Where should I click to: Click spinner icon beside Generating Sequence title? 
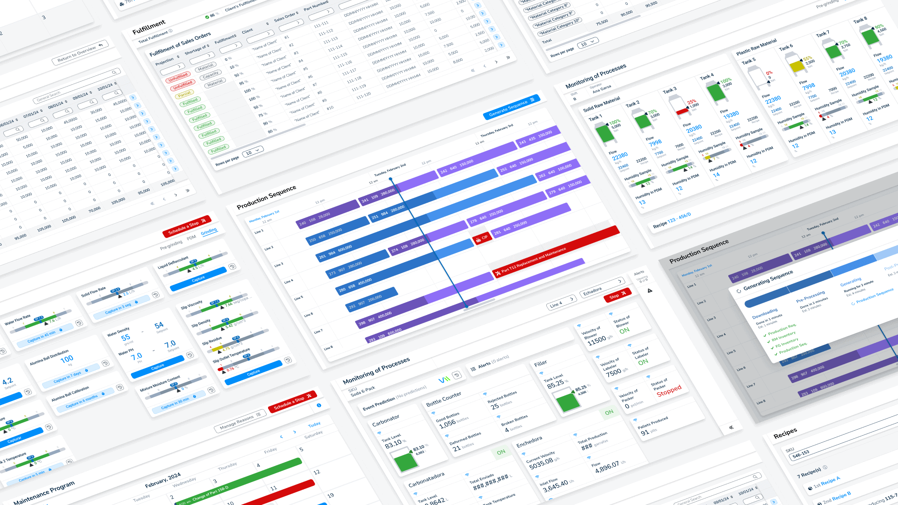(739, 291)
